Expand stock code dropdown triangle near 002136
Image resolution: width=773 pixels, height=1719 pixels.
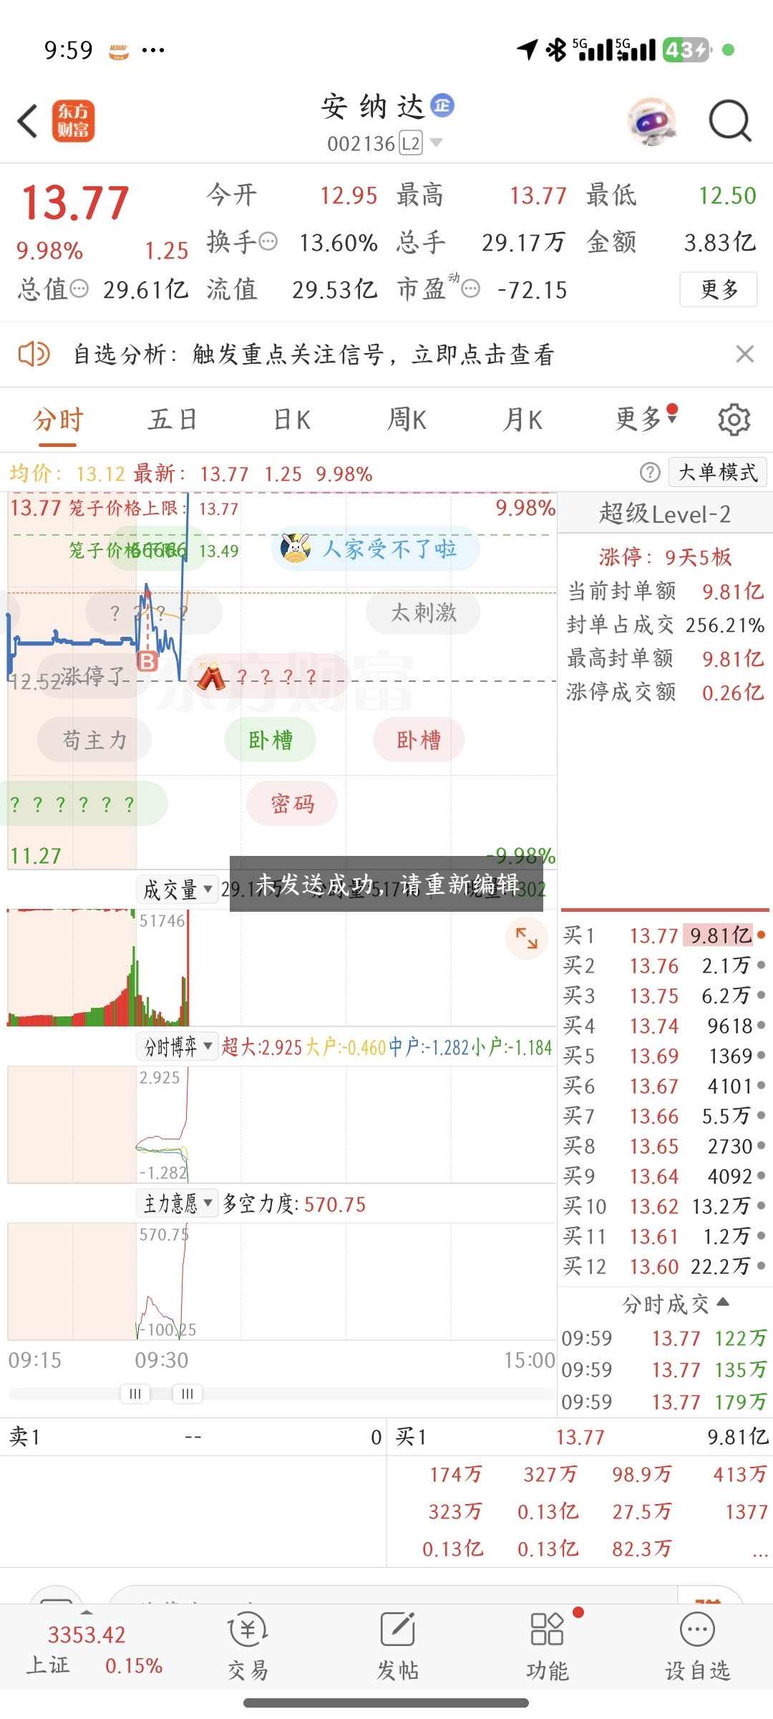(x=436, y=143)
